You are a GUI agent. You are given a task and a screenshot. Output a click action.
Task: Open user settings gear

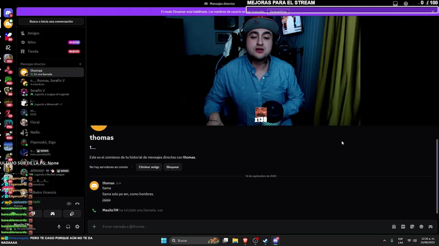click(77, 227)
